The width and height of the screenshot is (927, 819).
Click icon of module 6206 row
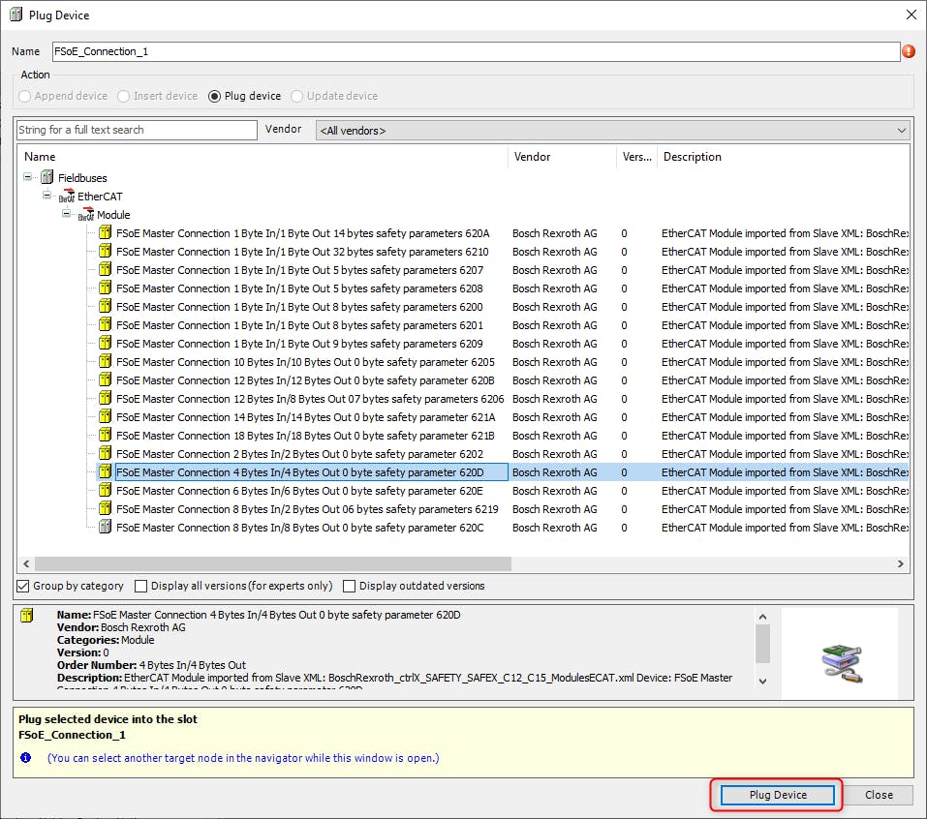(x=106, y=397)
